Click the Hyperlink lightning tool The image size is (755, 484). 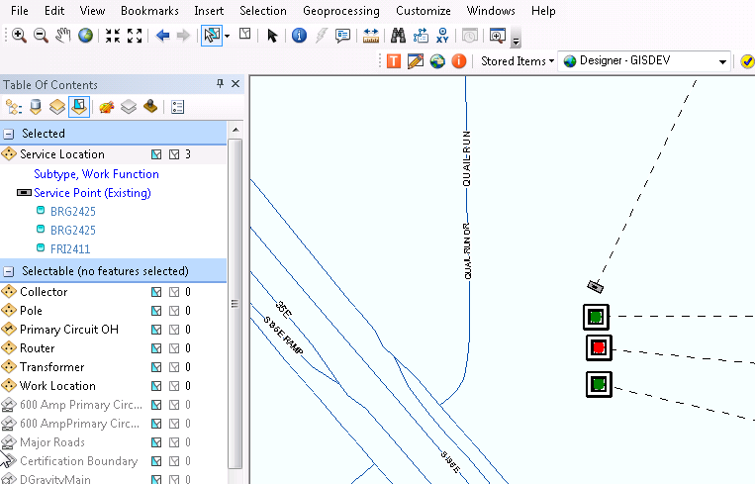coord(322,36)
